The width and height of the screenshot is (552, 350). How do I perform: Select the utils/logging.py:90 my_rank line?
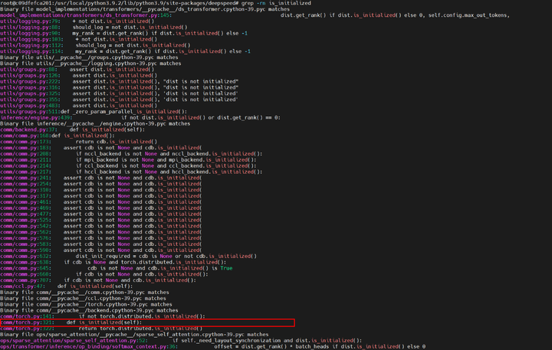(124, 33)
